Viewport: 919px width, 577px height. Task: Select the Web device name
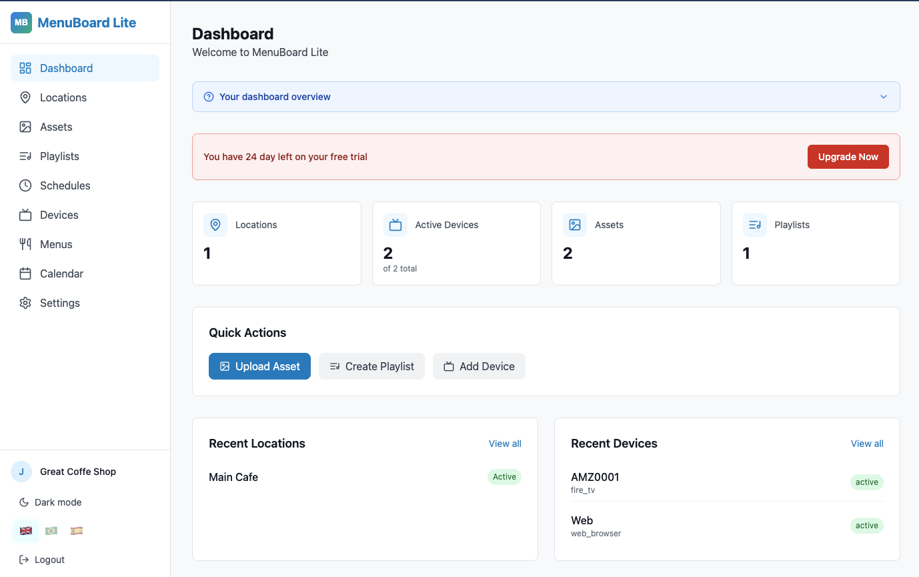582,520
